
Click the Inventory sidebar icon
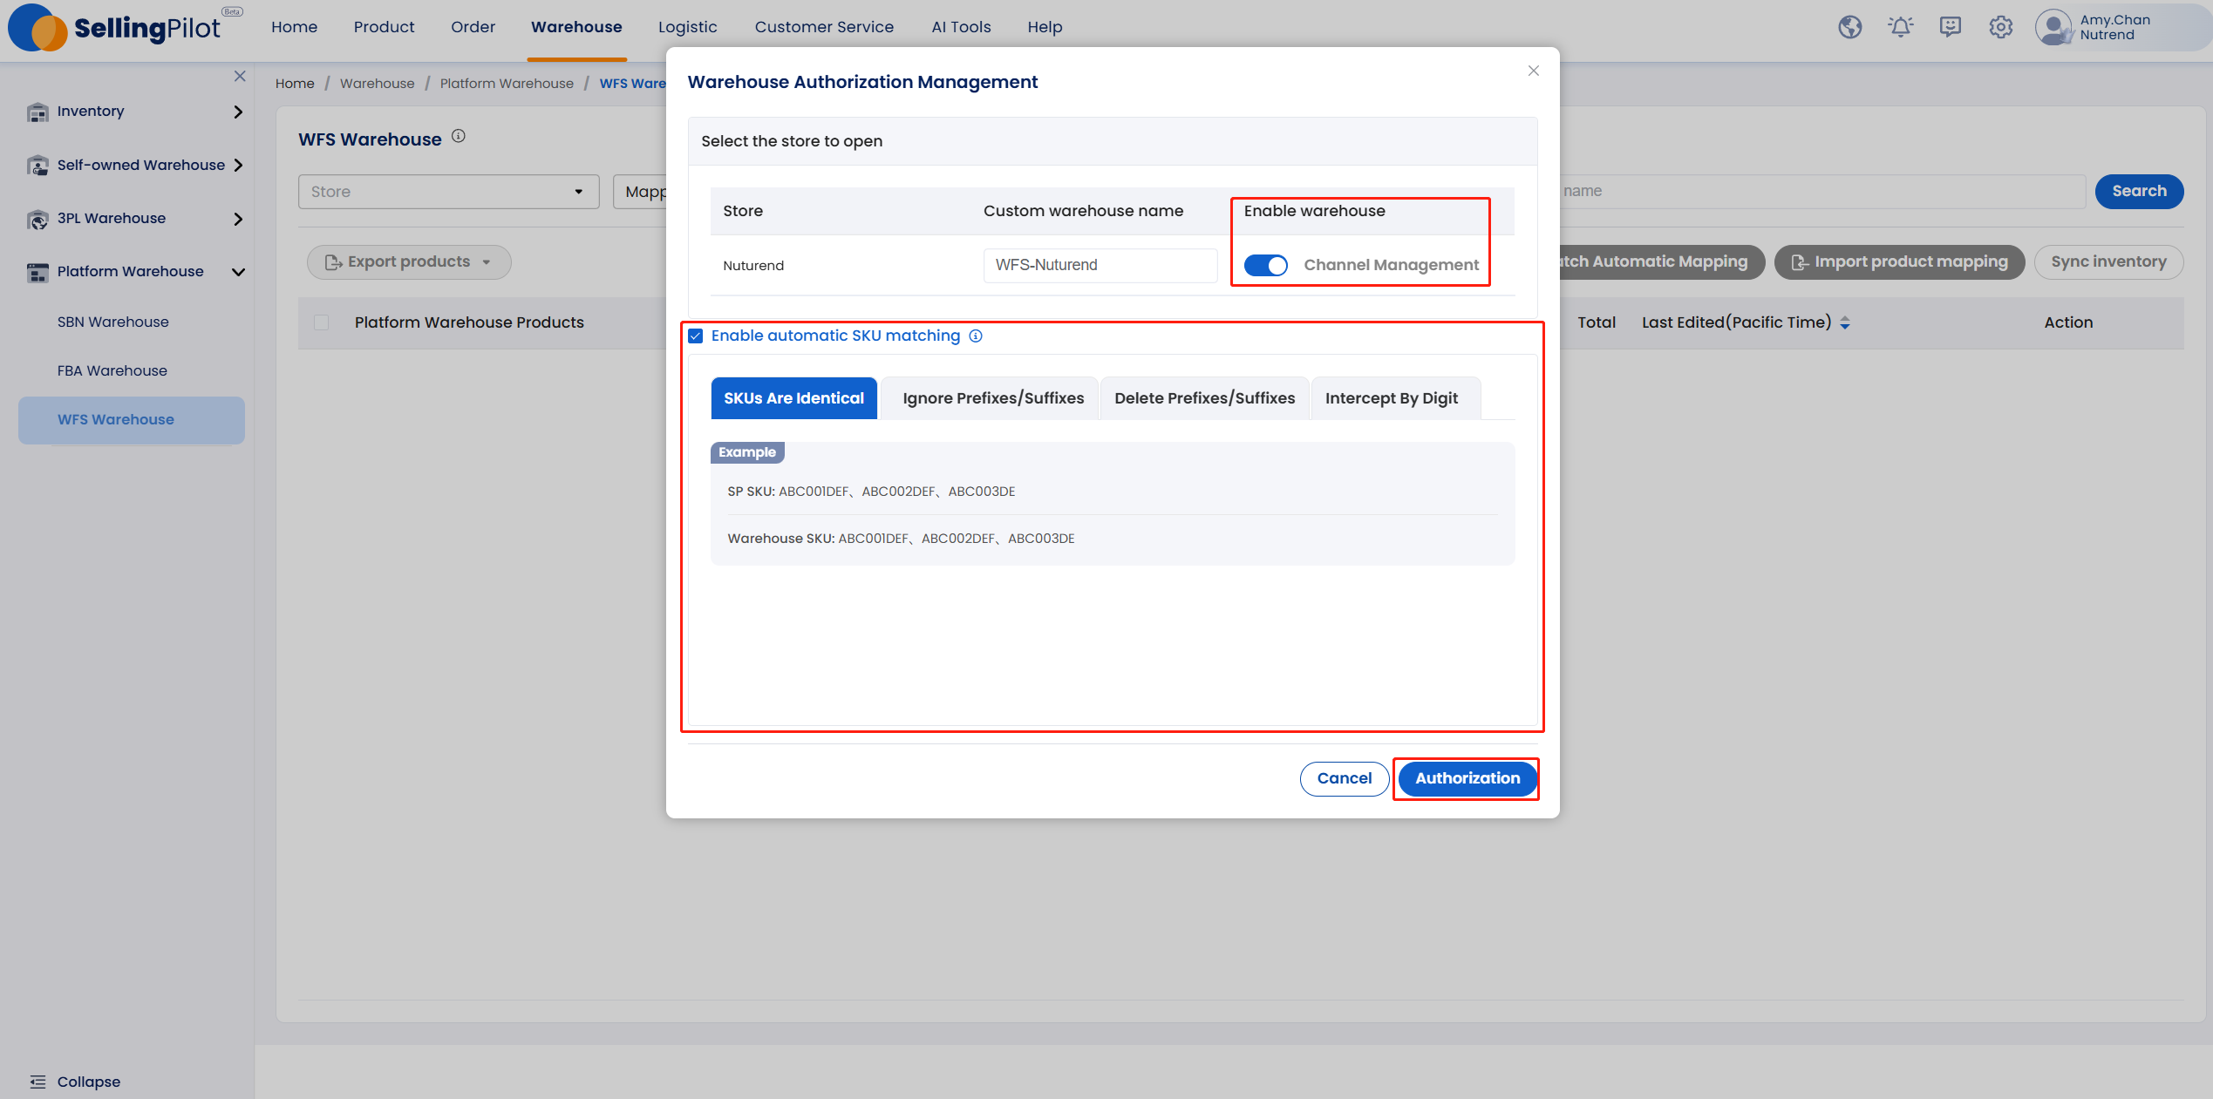click(37, 112)
